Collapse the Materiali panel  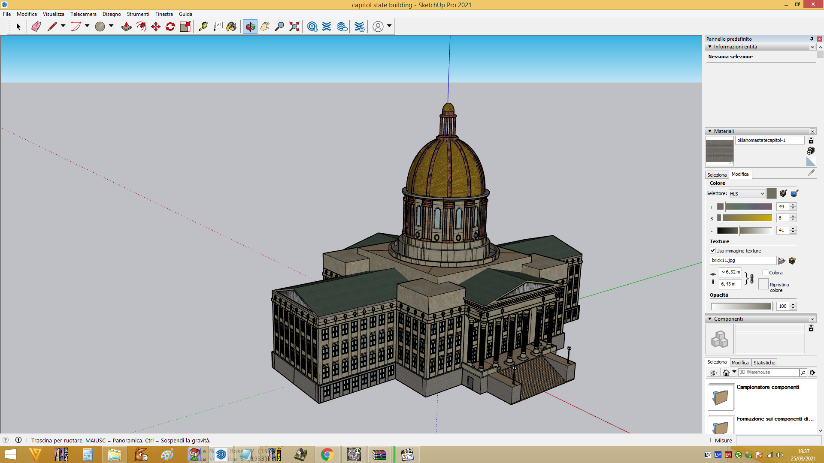(710, 131)
